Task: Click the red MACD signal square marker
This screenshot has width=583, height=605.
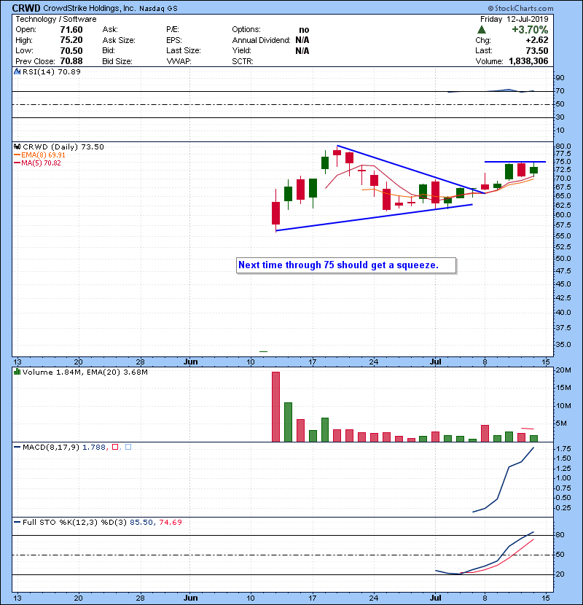Action: 115,447
